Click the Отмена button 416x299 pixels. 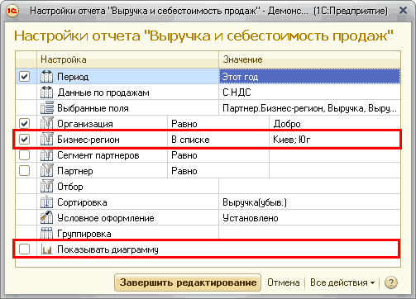tap(284, 282)
